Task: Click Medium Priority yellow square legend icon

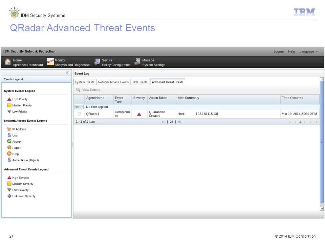Action: coord(9,105)
